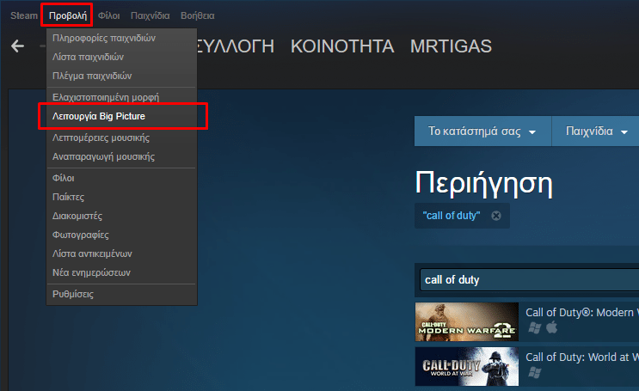
Task: Click the back arrow navigation icon
Action: [17, 46]
